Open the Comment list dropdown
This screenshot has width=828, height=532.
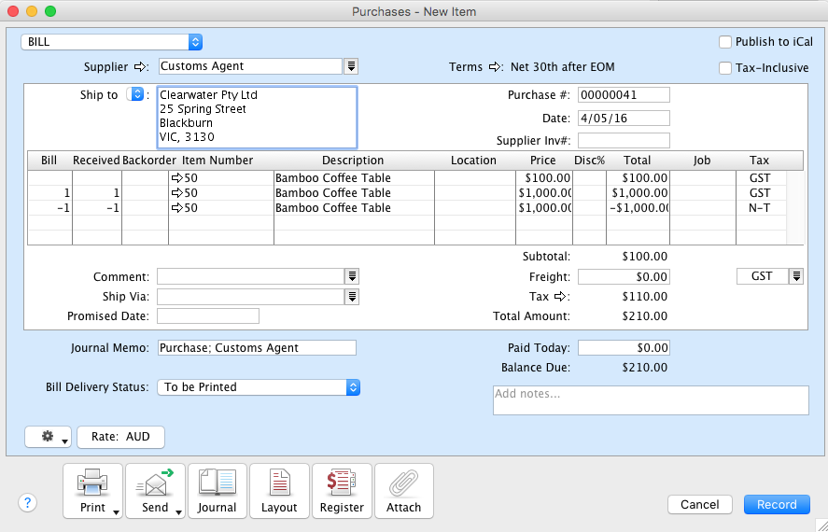pyautogui.click(x=352, y=276)
